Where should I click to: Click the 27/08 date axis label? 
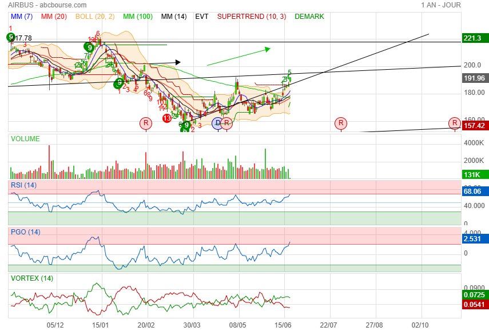click(x=374, y=325)
